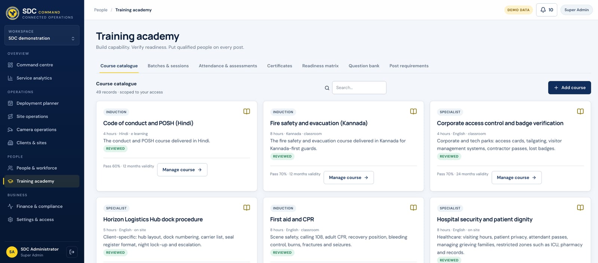Click the People & workforce icon
This screenshot has width=598, height=263.
(10, 168)
